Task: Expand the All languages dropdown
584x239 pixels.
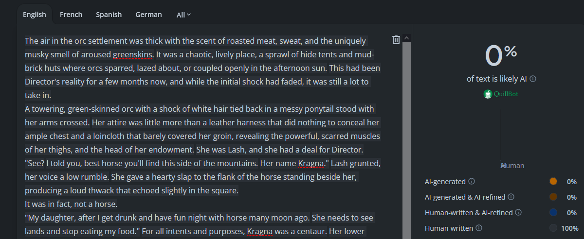Action: tap(183, 15)
